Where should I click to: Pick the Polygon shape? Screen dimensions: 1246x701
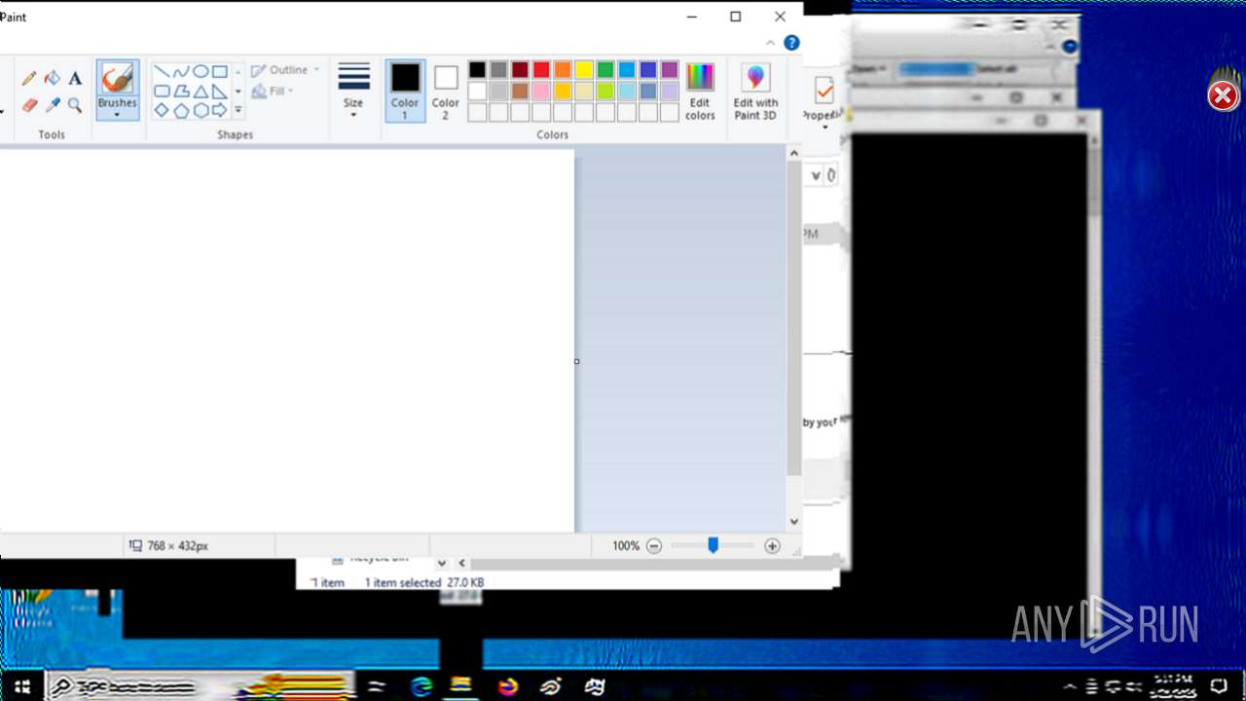point(181,91)
